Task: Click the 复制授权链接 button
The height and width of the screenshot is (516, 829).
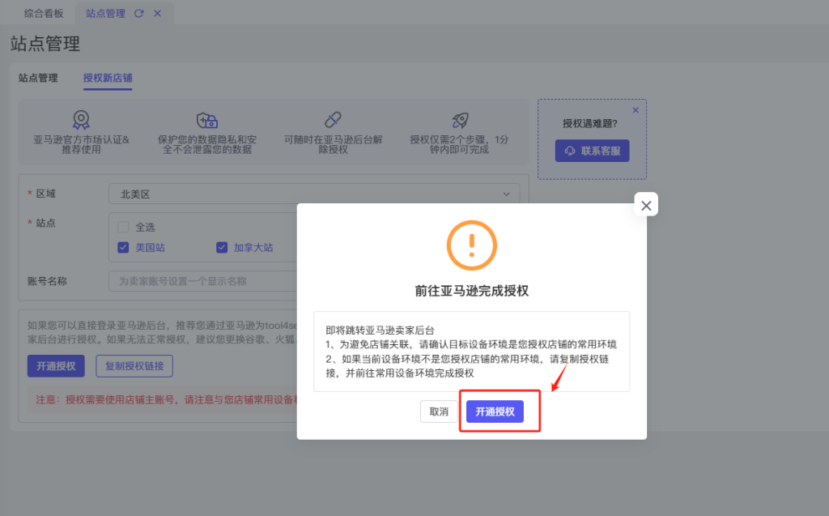Action: [x=134, y=366]
